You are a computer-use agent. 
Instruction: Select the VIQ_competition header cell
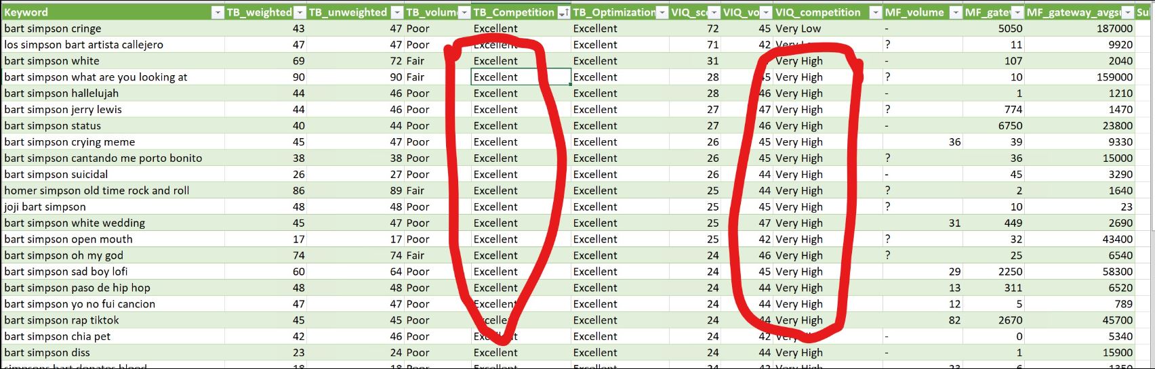click(x=828, y=12)
